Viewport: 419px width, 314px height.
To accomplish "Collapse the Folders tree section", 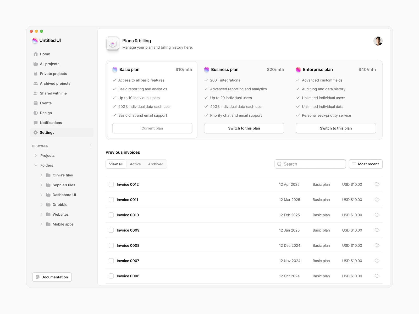I will point(36,165).
